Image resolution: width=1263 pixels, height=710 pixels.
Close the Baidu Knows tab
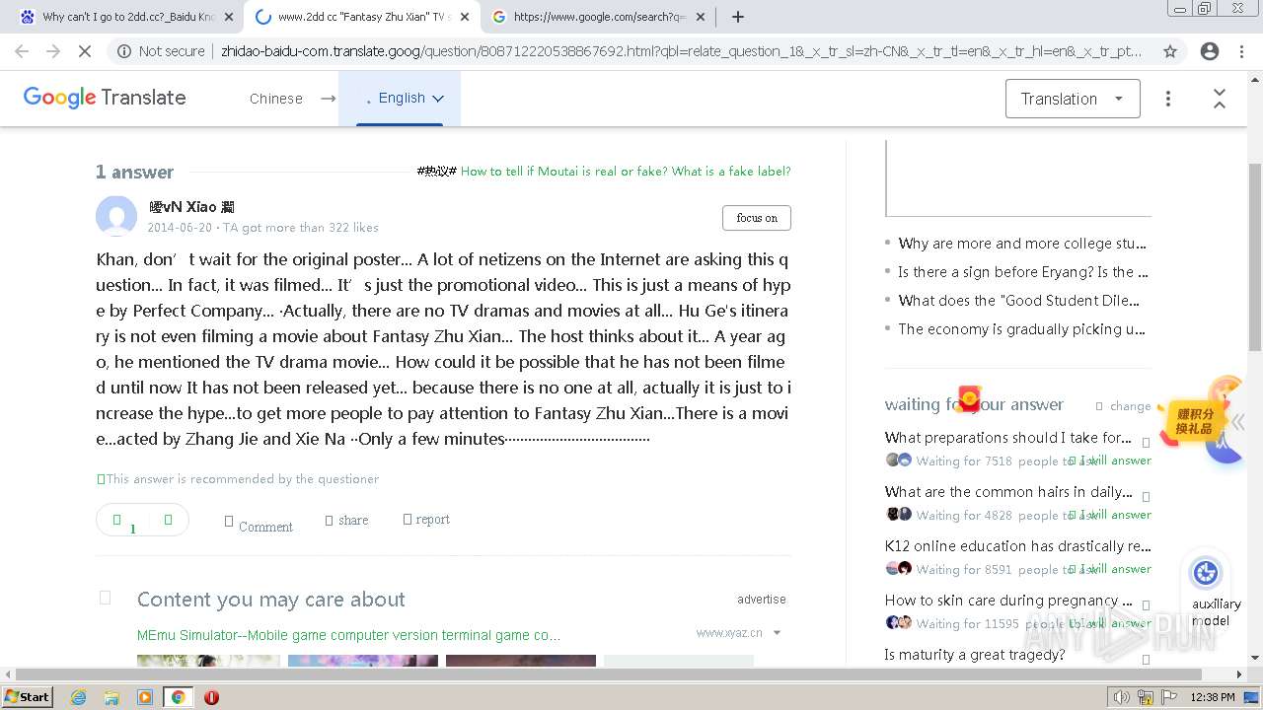[229, 17]
